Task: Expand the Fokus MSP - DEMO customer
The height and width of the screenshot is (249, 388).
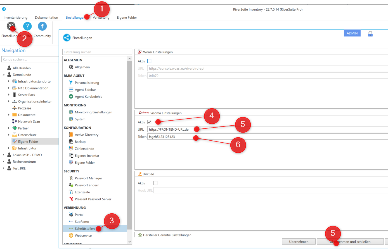Action: [x=4, y=155]
